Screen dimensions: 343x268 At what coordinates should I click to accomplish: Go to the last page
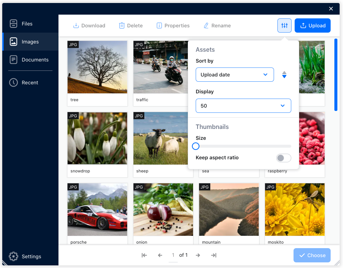(214, 255)
